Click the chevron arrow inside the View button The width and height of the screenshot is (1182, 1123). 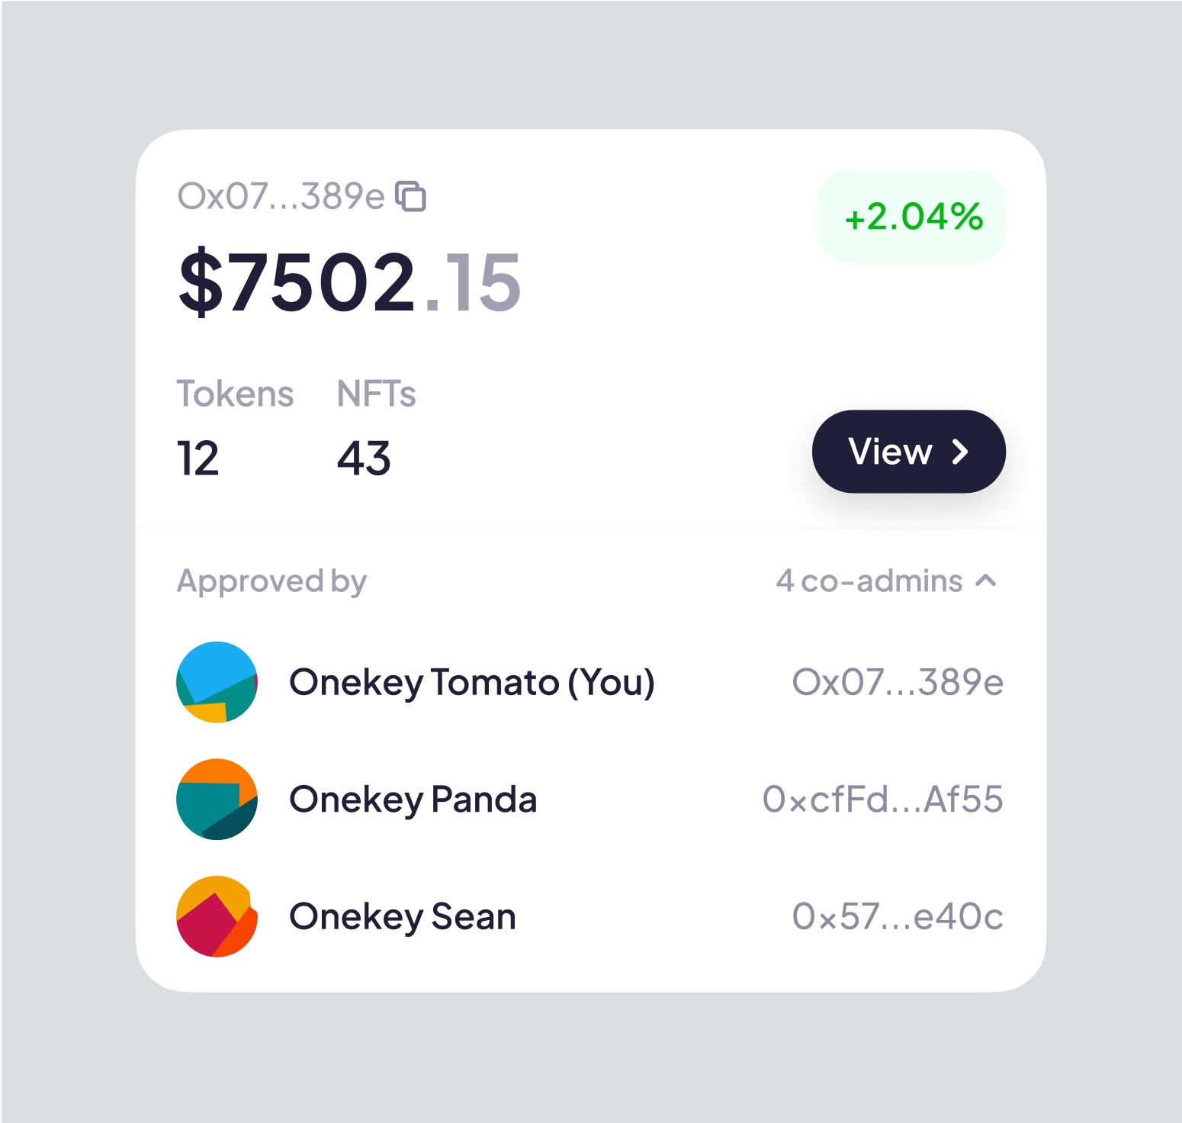[960, 452]
